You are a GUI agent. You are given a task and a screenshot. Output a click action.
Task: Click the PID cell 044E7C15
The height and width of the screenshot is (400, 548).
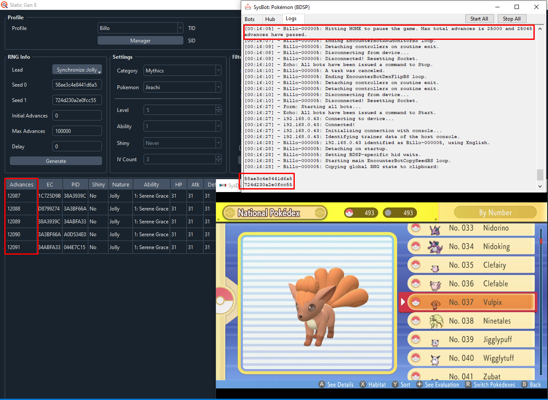coord(75,247)
